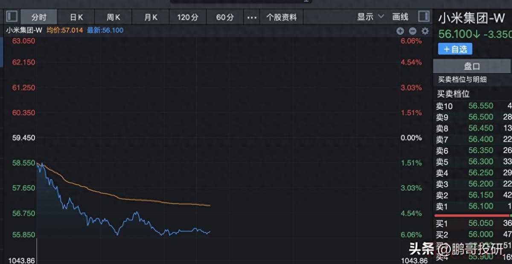Select the 60分 timeframe
Viewport: 512px width, 264px height.
(x=225, y=17)
